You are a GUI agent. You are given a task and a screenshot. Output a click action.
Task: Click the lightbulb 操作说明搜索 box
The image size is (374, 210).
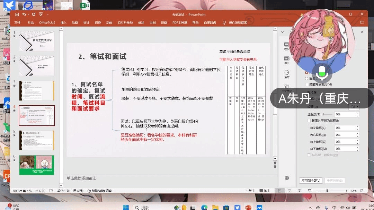point(235,22)
